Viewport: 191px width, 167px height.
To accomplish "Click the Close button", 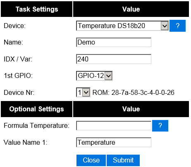I will click(91, 160).
